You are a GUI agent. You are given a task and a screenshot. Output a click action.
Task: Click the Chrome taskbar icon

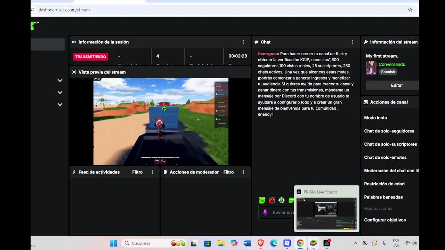point(300,243)
